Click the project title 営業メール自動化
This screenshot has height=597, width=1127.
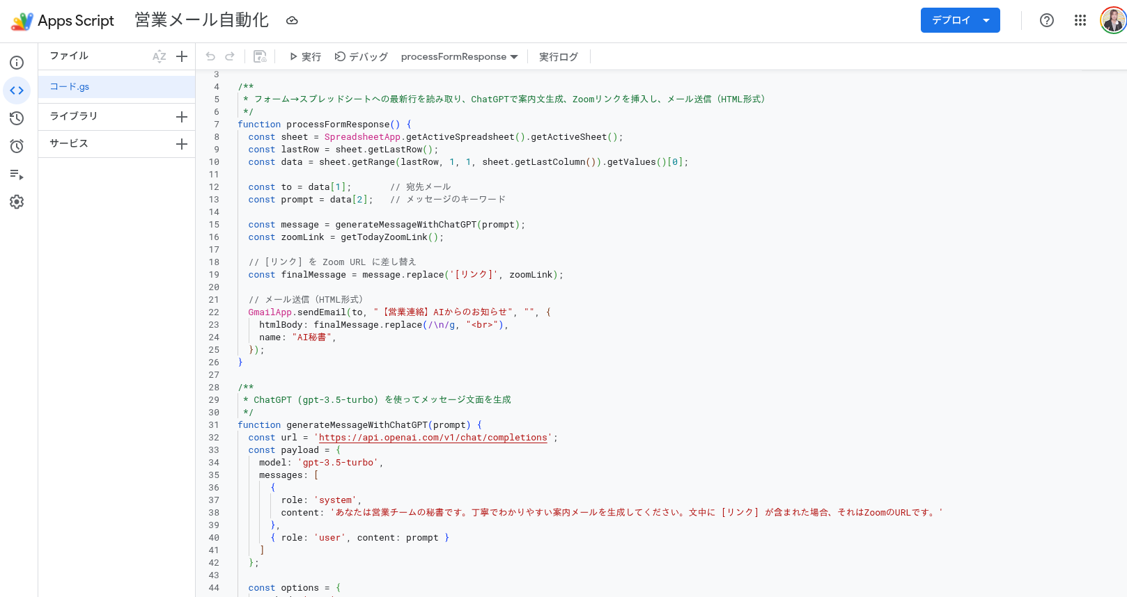pyautogui.click(x=202, y=20)
